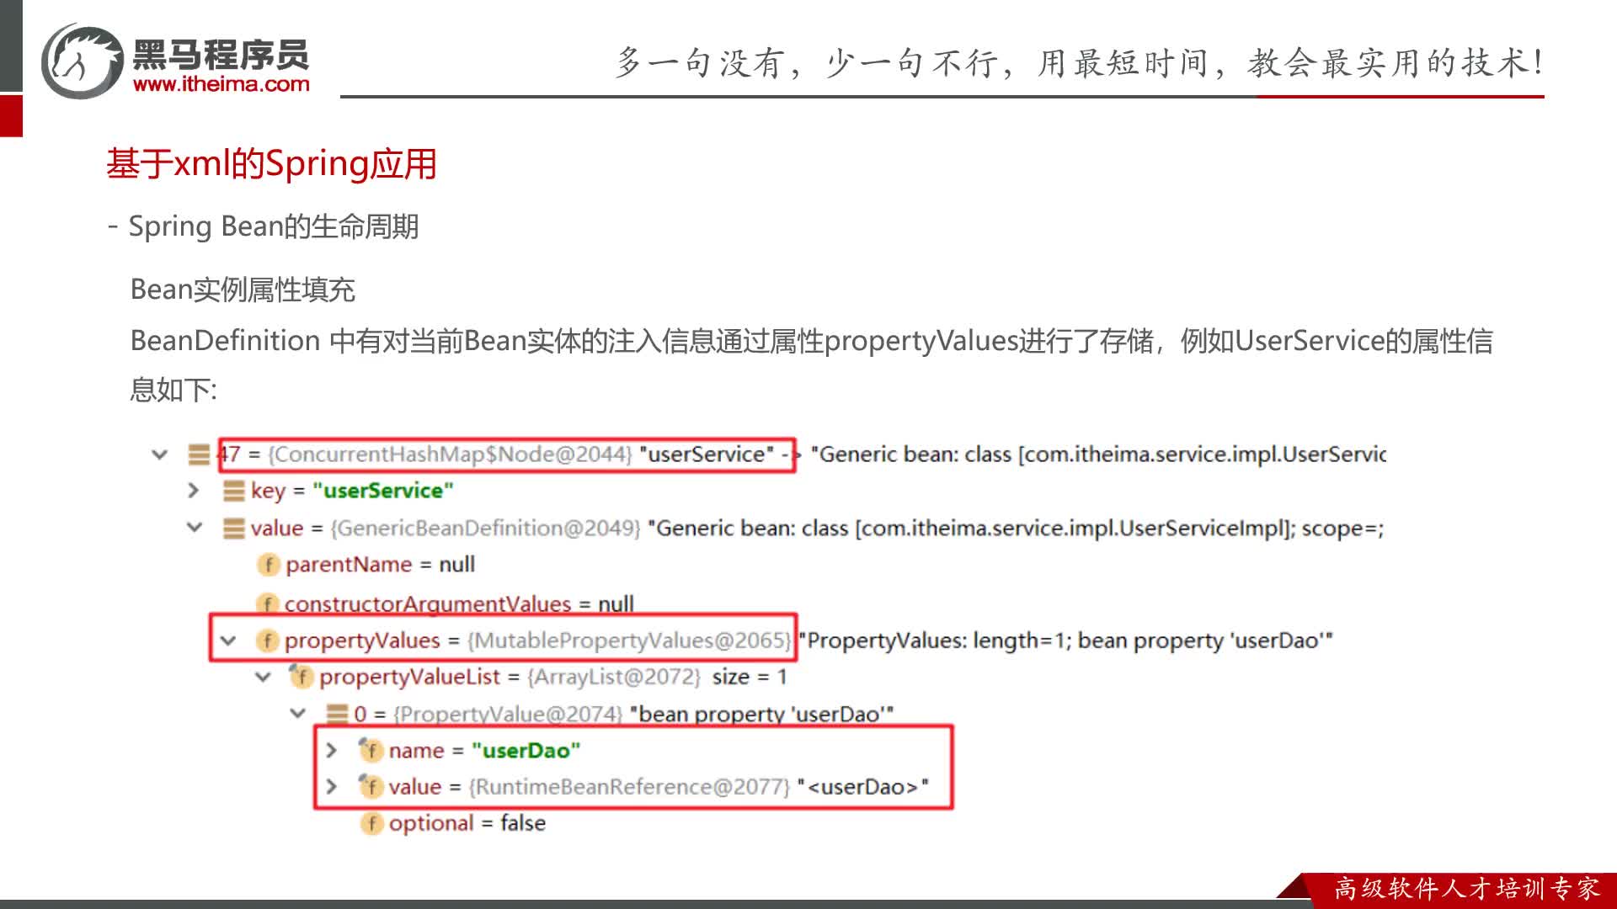Expand the key = "userService" row
The image size is (1617, 909).
pyautogui.click(x=193, y=491)
